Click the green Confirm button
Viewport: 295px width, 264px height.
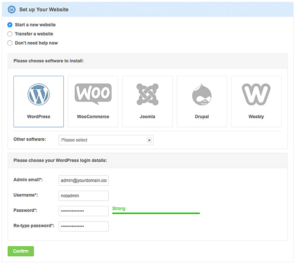21,251
